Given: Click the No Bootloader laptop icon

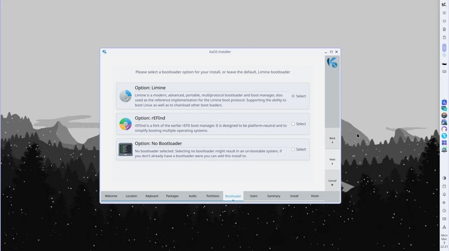Looking at the screenshot, I should point(125,149).
